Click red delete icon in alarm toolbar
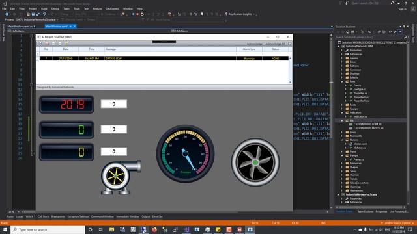The image size is (417, 234). [47, 44]
